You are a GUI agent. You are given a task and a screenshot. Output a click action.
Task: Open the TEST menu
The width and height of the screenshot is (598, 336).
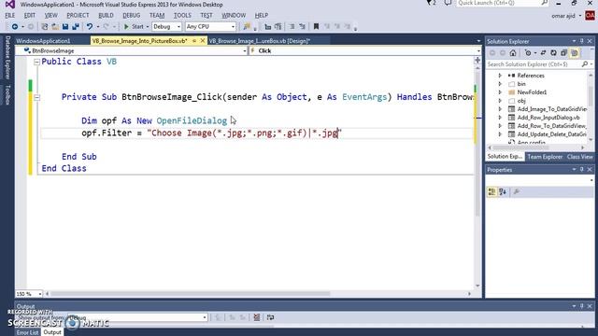(x=206, y=15)
